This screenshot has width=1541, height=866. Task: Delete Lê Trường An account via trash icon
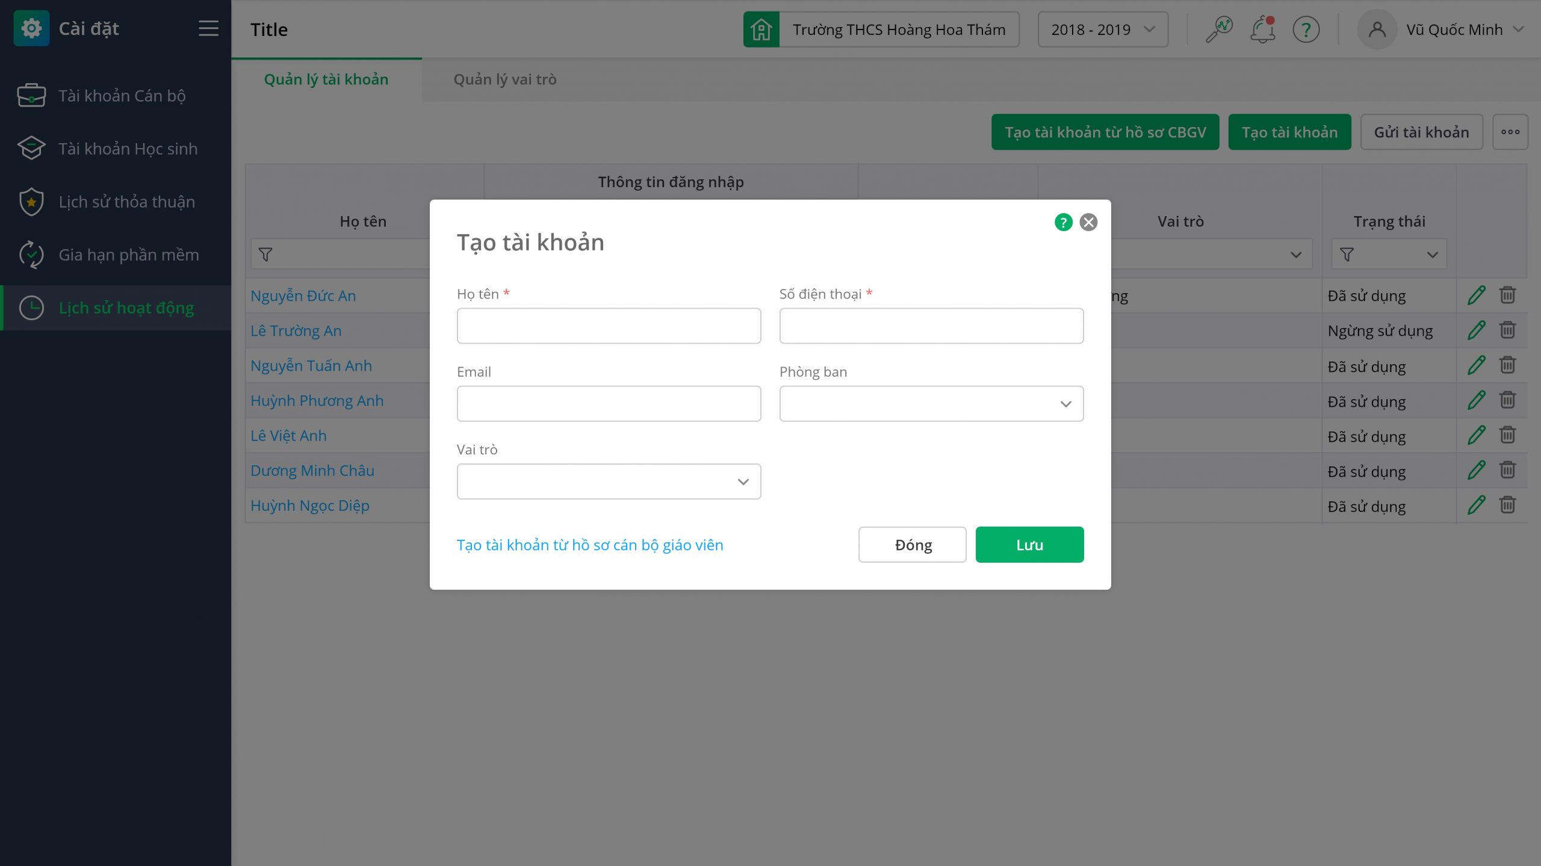click(1507, 330)
